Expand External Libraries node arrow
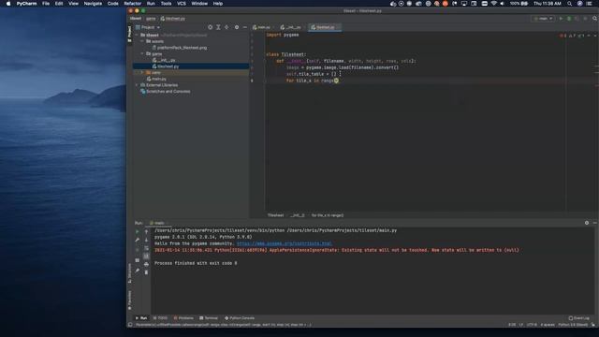The height and width of the screenshot is (337, 599). (137, 85)
